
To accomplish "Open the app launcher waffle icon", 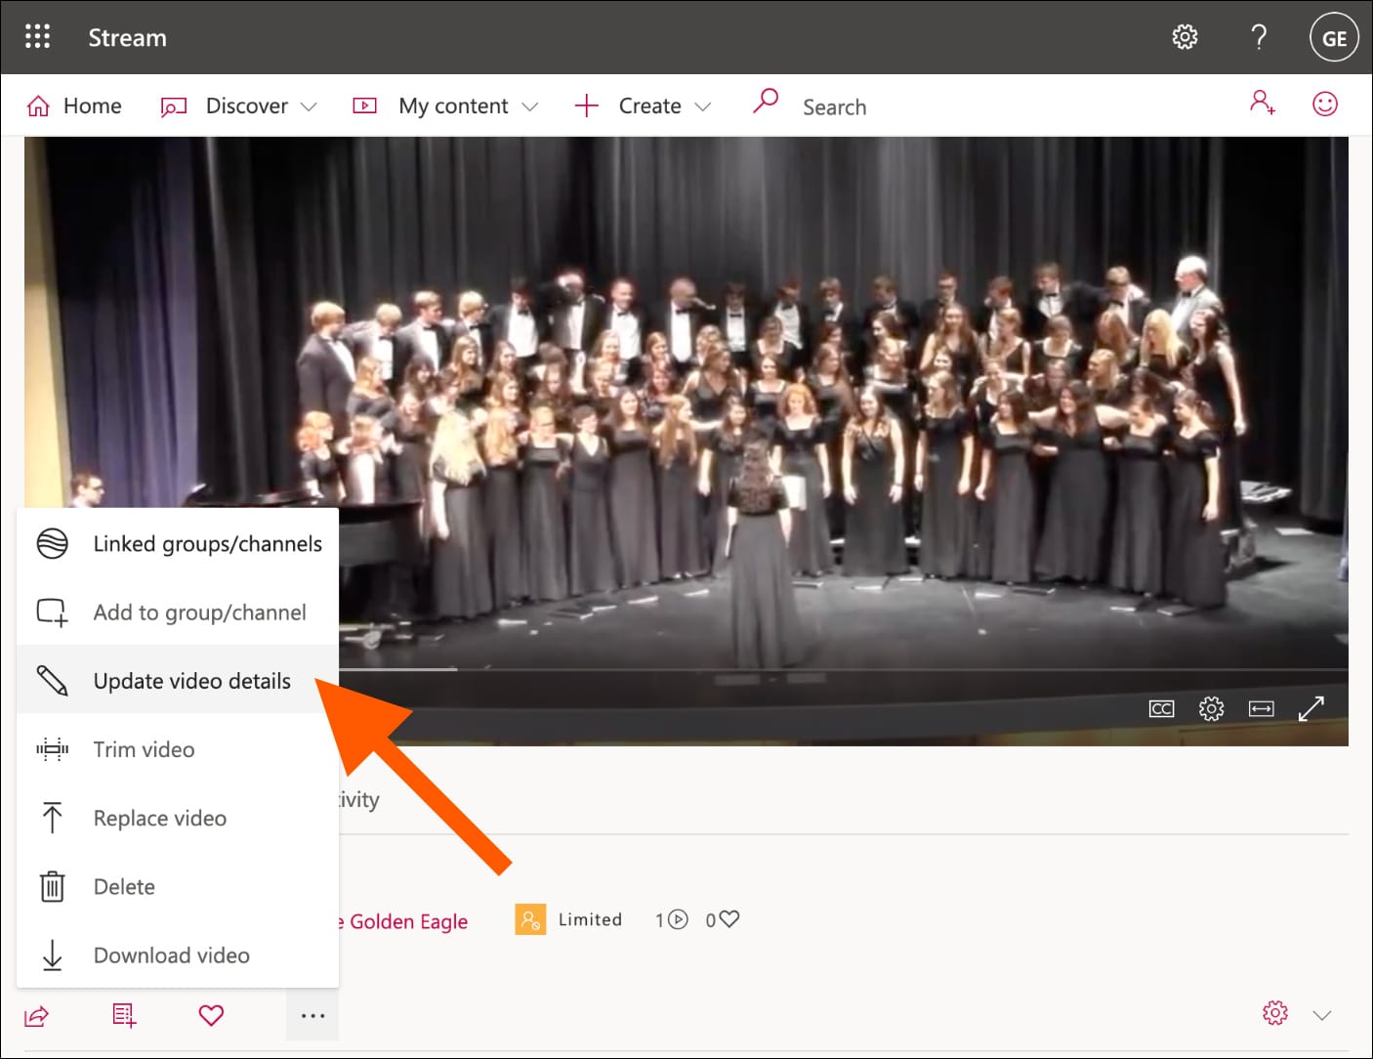I will [x=37, y=37].
